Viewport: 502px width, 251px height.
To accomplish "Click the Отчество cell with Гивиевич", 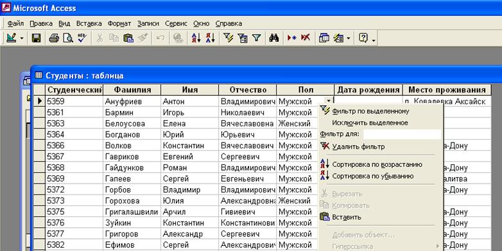I will [x=248, y=212].
